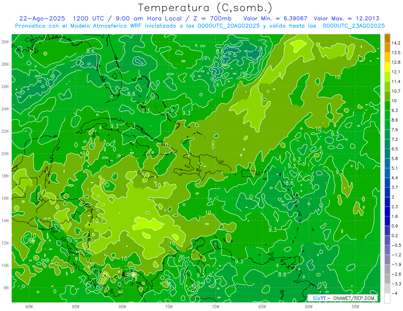This screenshot has height=311, width=403.
Task: Click the "2.3" color scale value
Action: 395,207
